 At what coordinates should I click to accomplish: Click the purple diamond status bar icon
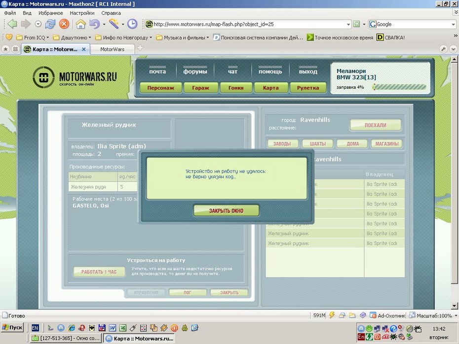363,315
